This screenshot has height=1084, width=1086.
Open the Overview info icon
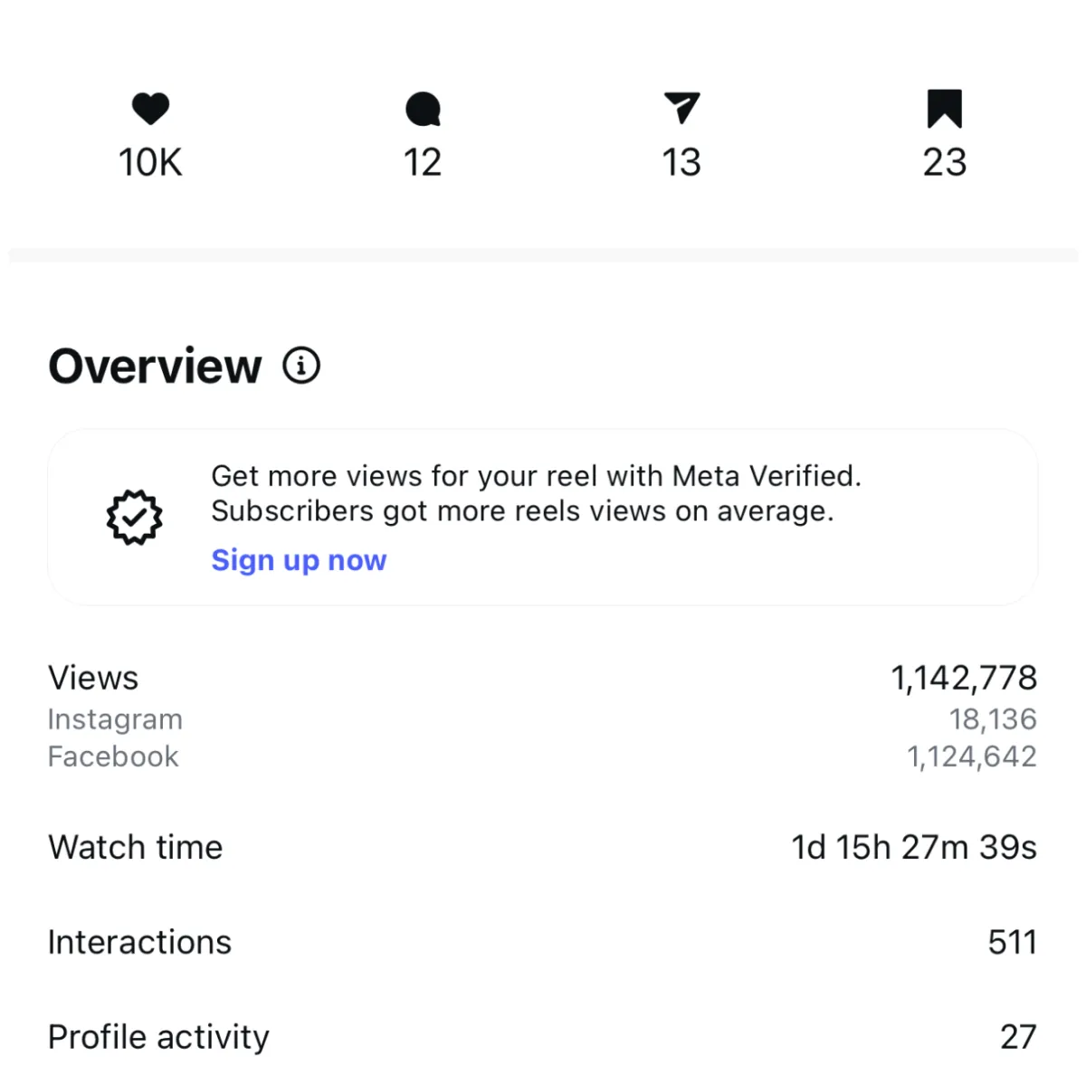301,366
